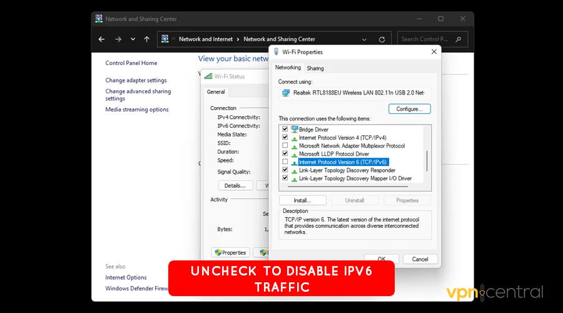The height and width of the screenshot is (313, 563).
Task: Click the Realtek adapter icon
Action: 286,93
